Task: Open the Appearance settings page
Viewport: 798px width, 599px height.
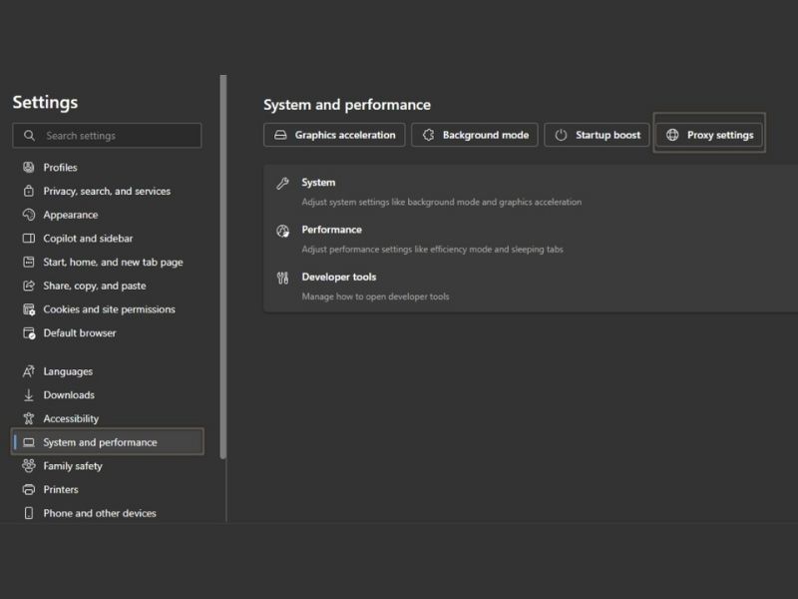Action: pyautogui.click(x=71, y=215)
